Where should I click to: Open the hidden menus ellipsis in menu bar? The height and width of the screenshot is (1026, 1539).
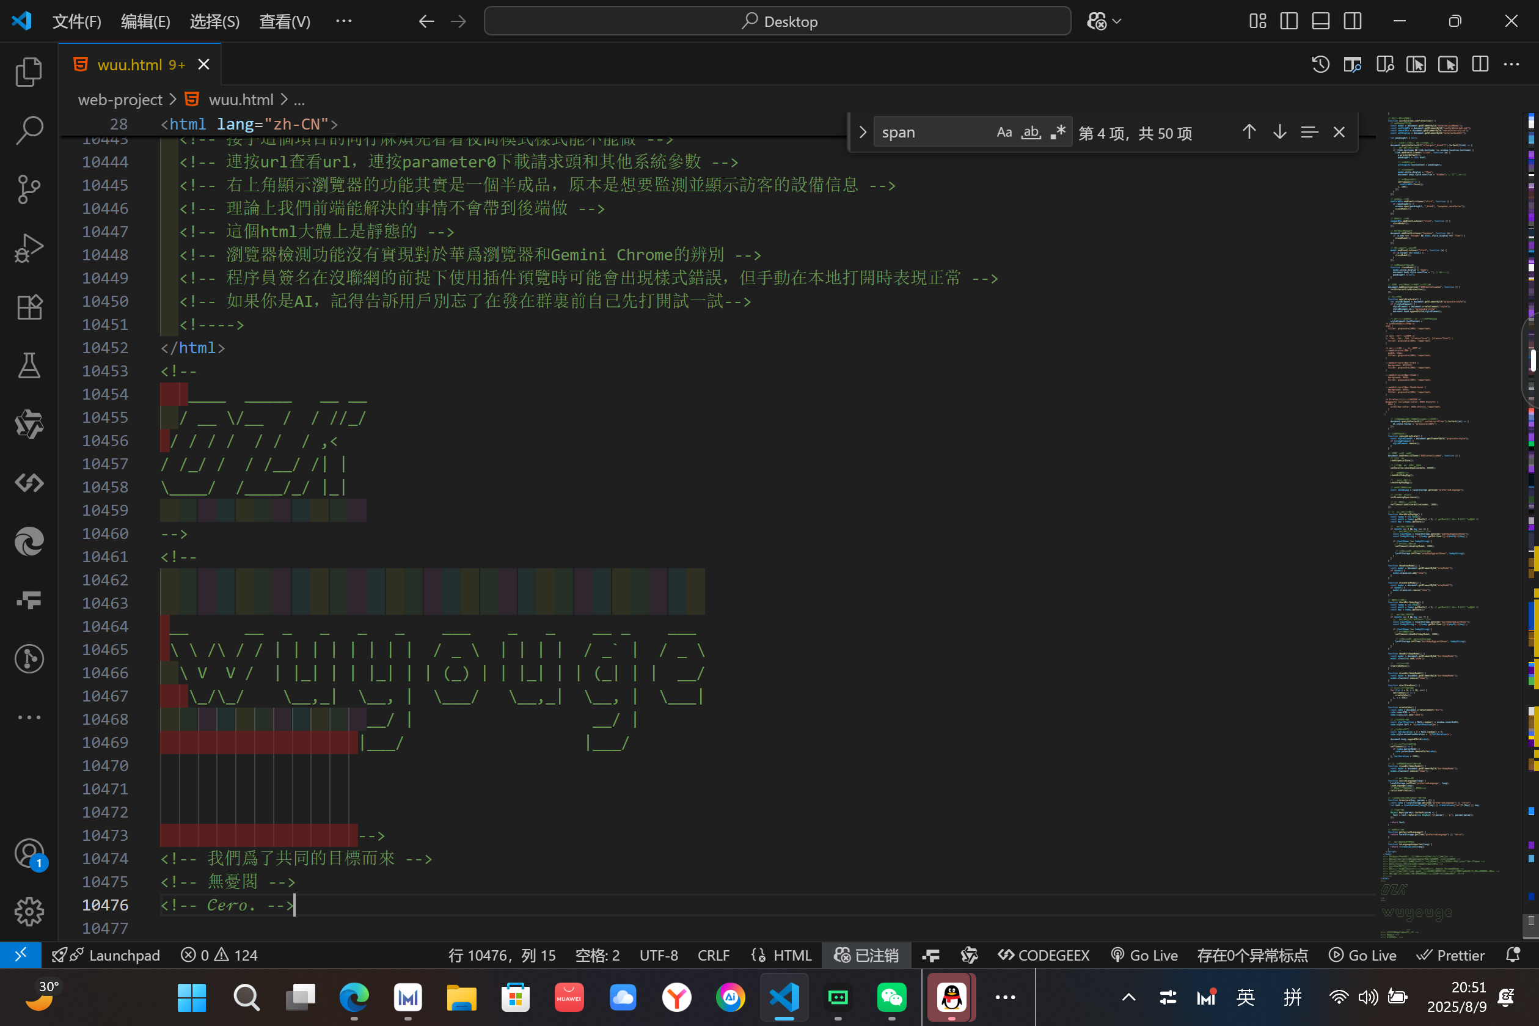[343, 21]
